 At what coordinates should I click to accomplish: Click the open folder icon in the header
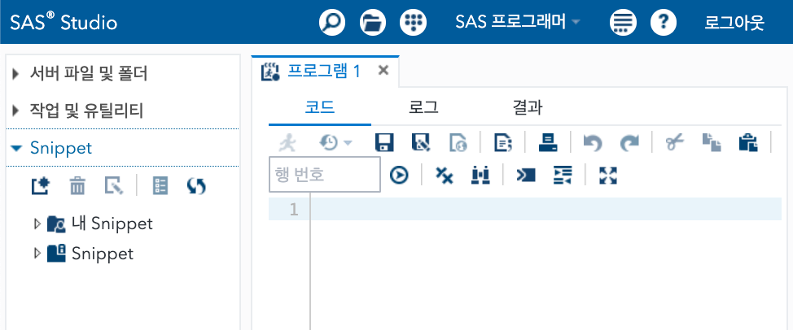point(373,22)
